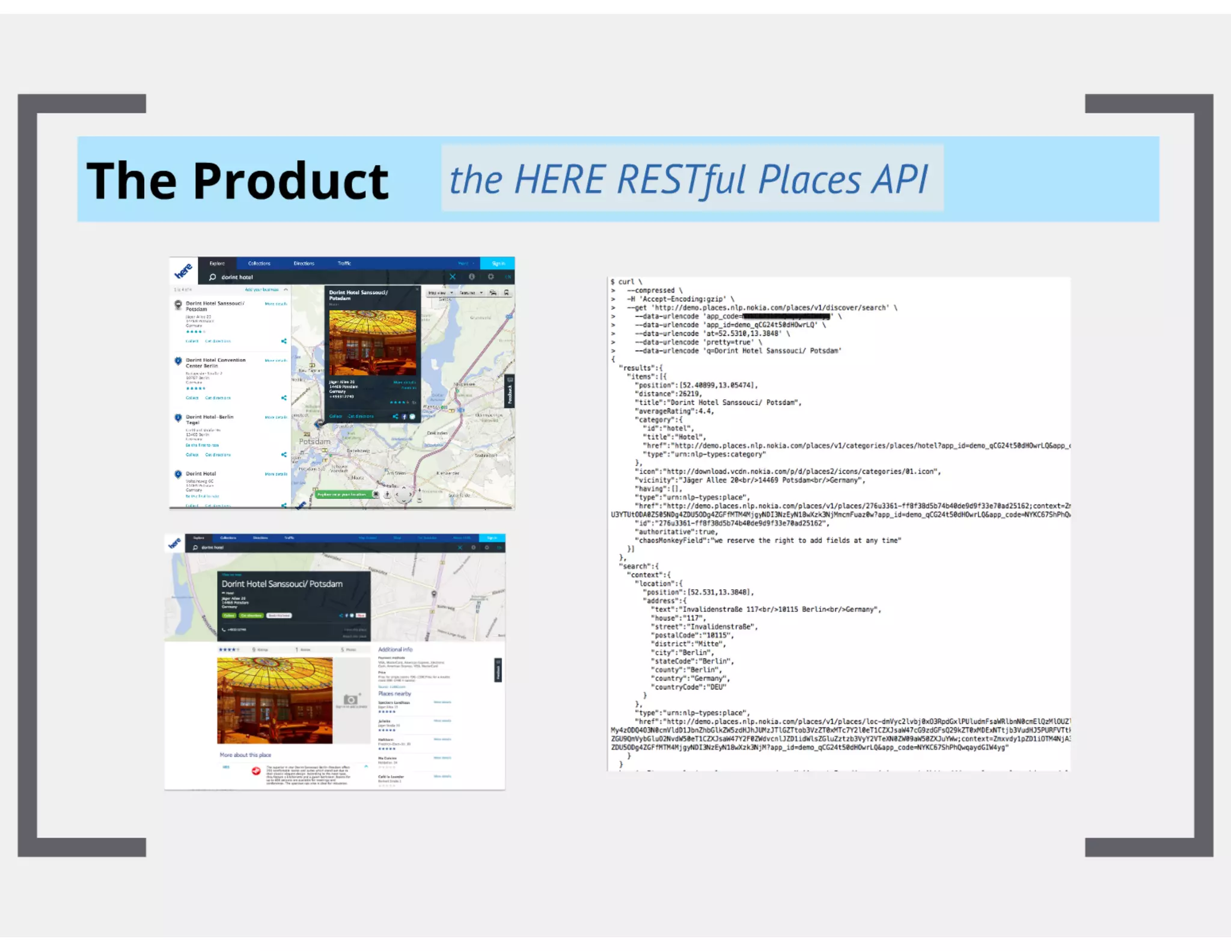Toggle the street-level pedestrian icon near map controls
Screen dimensions: 1231x951
[387, 494]
